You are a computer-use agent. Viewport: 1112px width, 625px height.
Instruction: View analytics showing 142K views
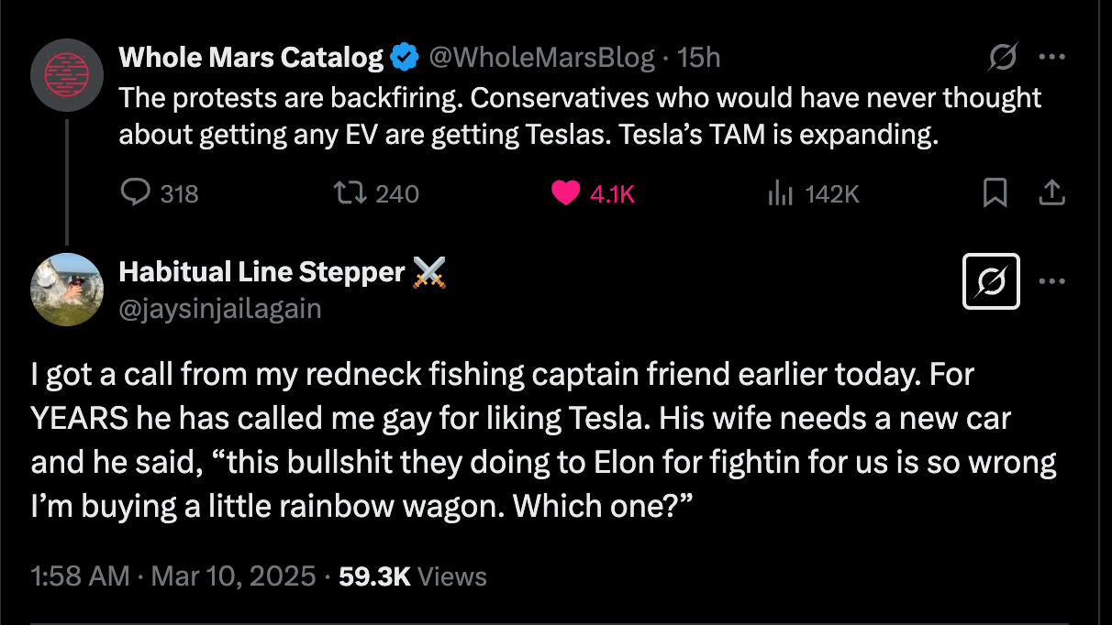[780, 193]
